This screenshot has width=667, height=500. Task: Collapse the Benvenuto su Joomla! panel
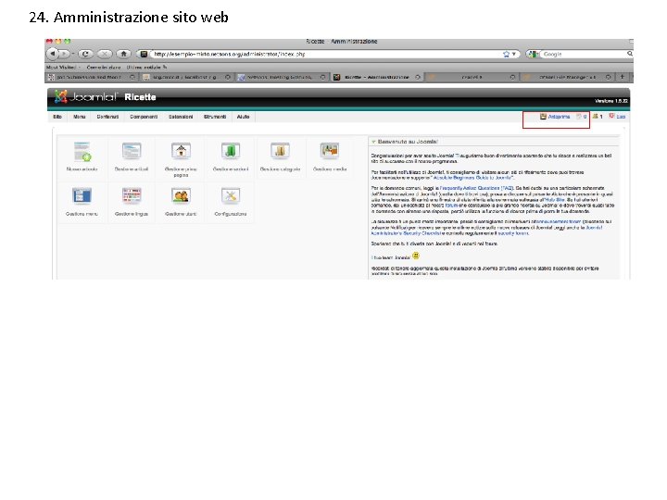click(373, 142)
